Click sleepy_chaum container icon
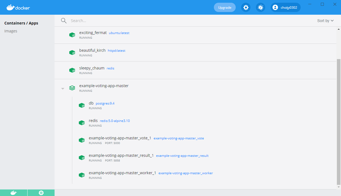Image resolution: width=341 pixels, height=196 pixels. click(x=72, y=70)
